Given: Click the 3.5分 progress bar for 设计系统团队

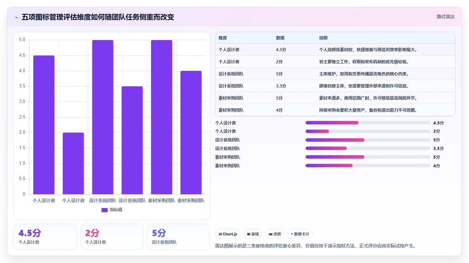Looking at the screenshot, I should click(368, 149).
